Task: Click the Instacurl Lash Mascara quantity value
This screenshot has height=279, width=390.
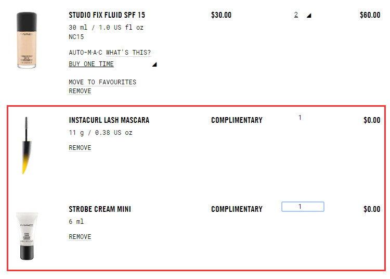Action: pyautogui.click(x=300, y=118)
